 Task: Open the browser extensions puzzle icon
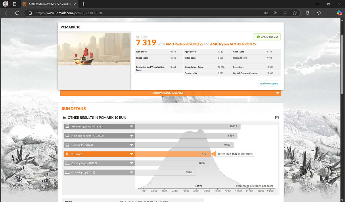pyautogui.click(x=307, y=13)
